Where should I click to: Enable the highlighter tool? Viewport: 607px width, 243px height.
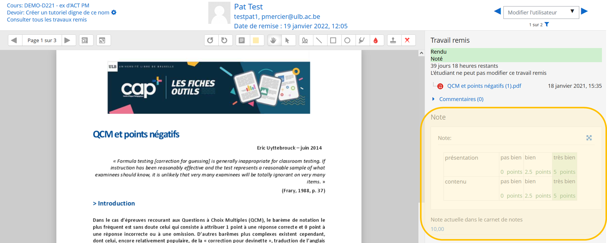[362, 40]
